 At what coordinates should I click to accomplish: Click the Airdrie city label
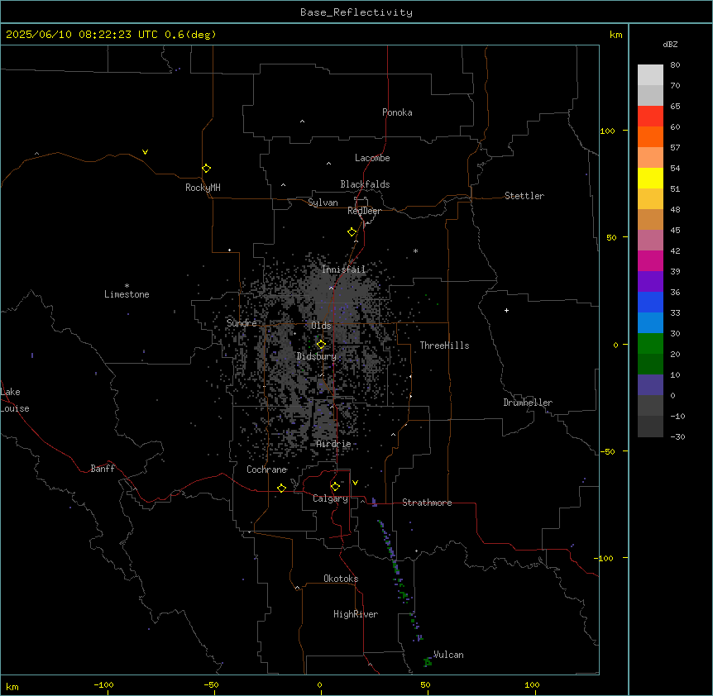click(333, 444)
